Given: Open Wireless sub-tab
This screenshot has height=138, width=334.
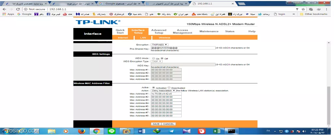Looking at the screenshot, I should tap(164, 38).
